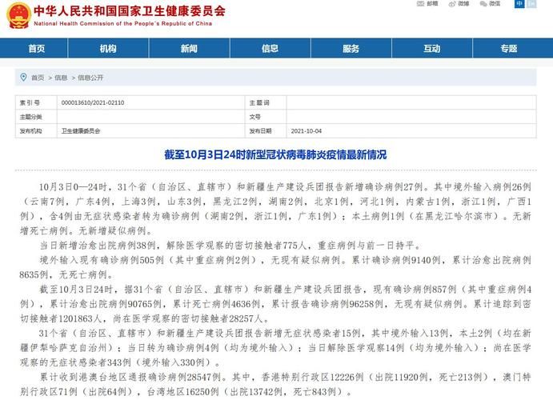Open the 邮箱 mail icon link

click(x=427, y=4)
